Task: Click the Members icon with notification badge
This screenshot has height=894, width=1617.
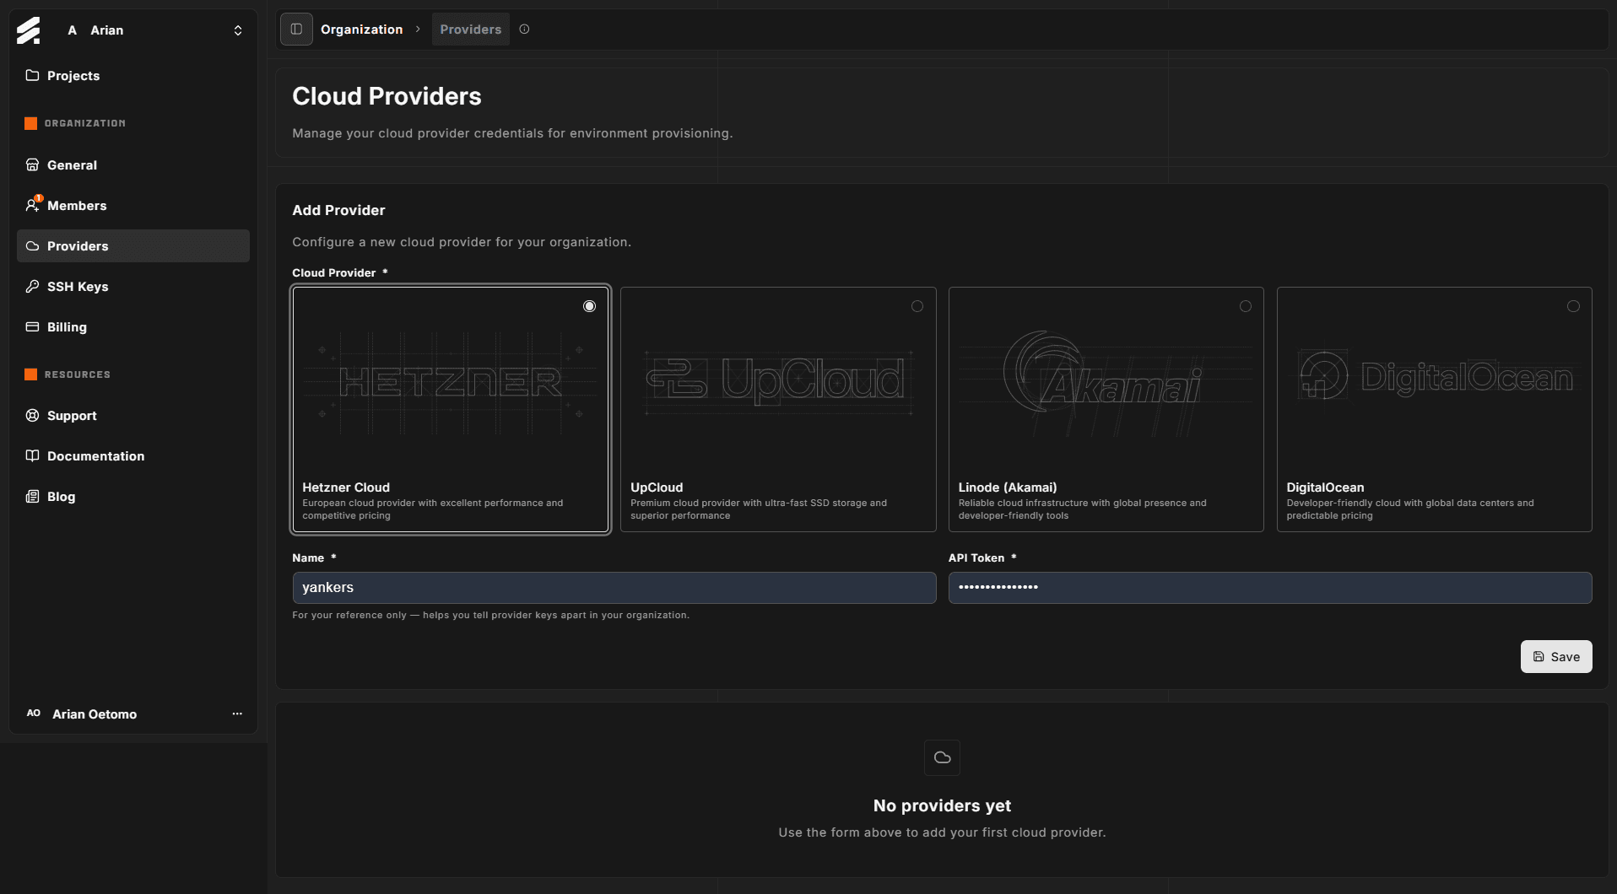Action: tap(33, 205)
